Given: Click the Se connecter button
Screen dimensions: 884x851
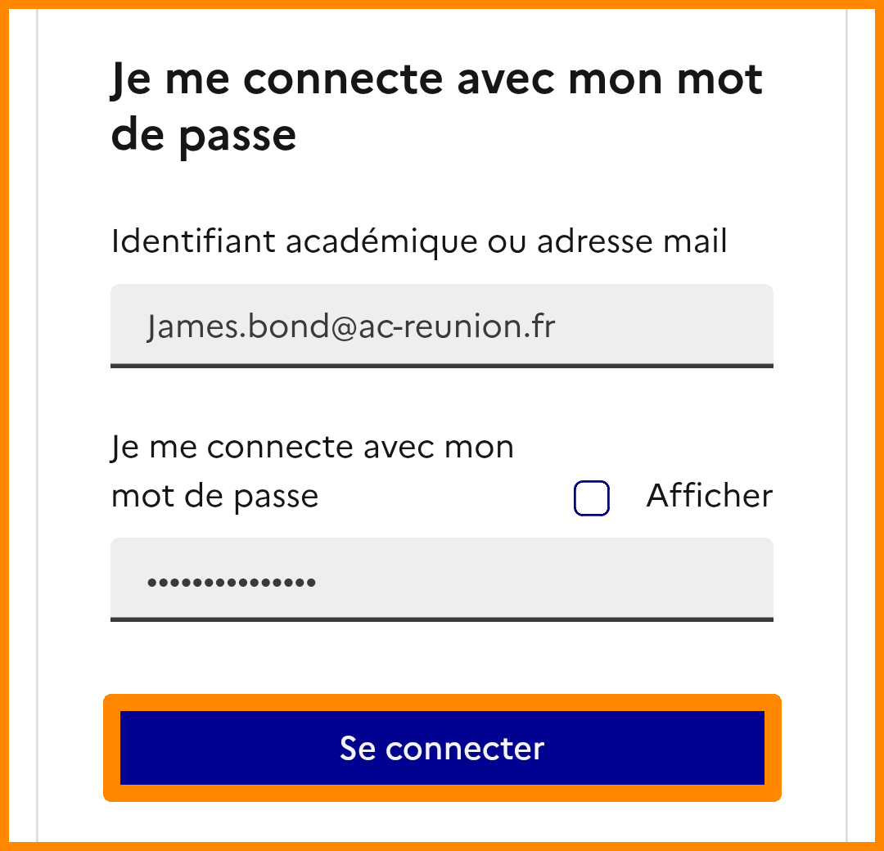Looking at the screenshot, I should tap(442, 748).
